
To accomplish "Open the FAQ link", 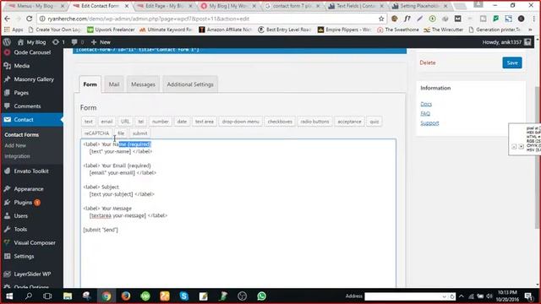I will tap(425, 113).
